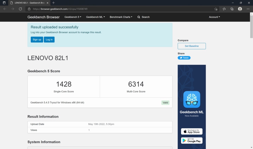Go forward in browser history
253x149 pixels.
click(x=13, y=9)
